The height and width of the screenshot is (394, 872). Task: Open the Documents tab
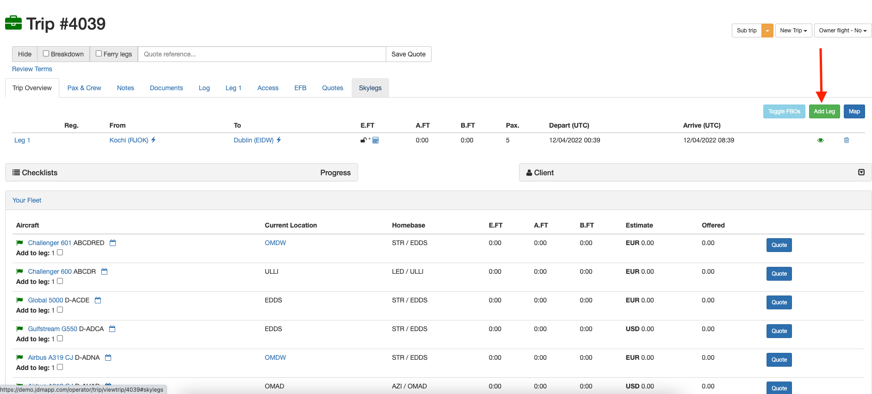tap(166, 88)
